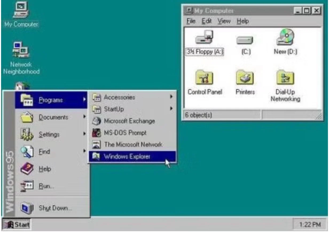Open the Dial-Up Networking folder icon
The image size is (329, 232).
[x=285, y=78]
